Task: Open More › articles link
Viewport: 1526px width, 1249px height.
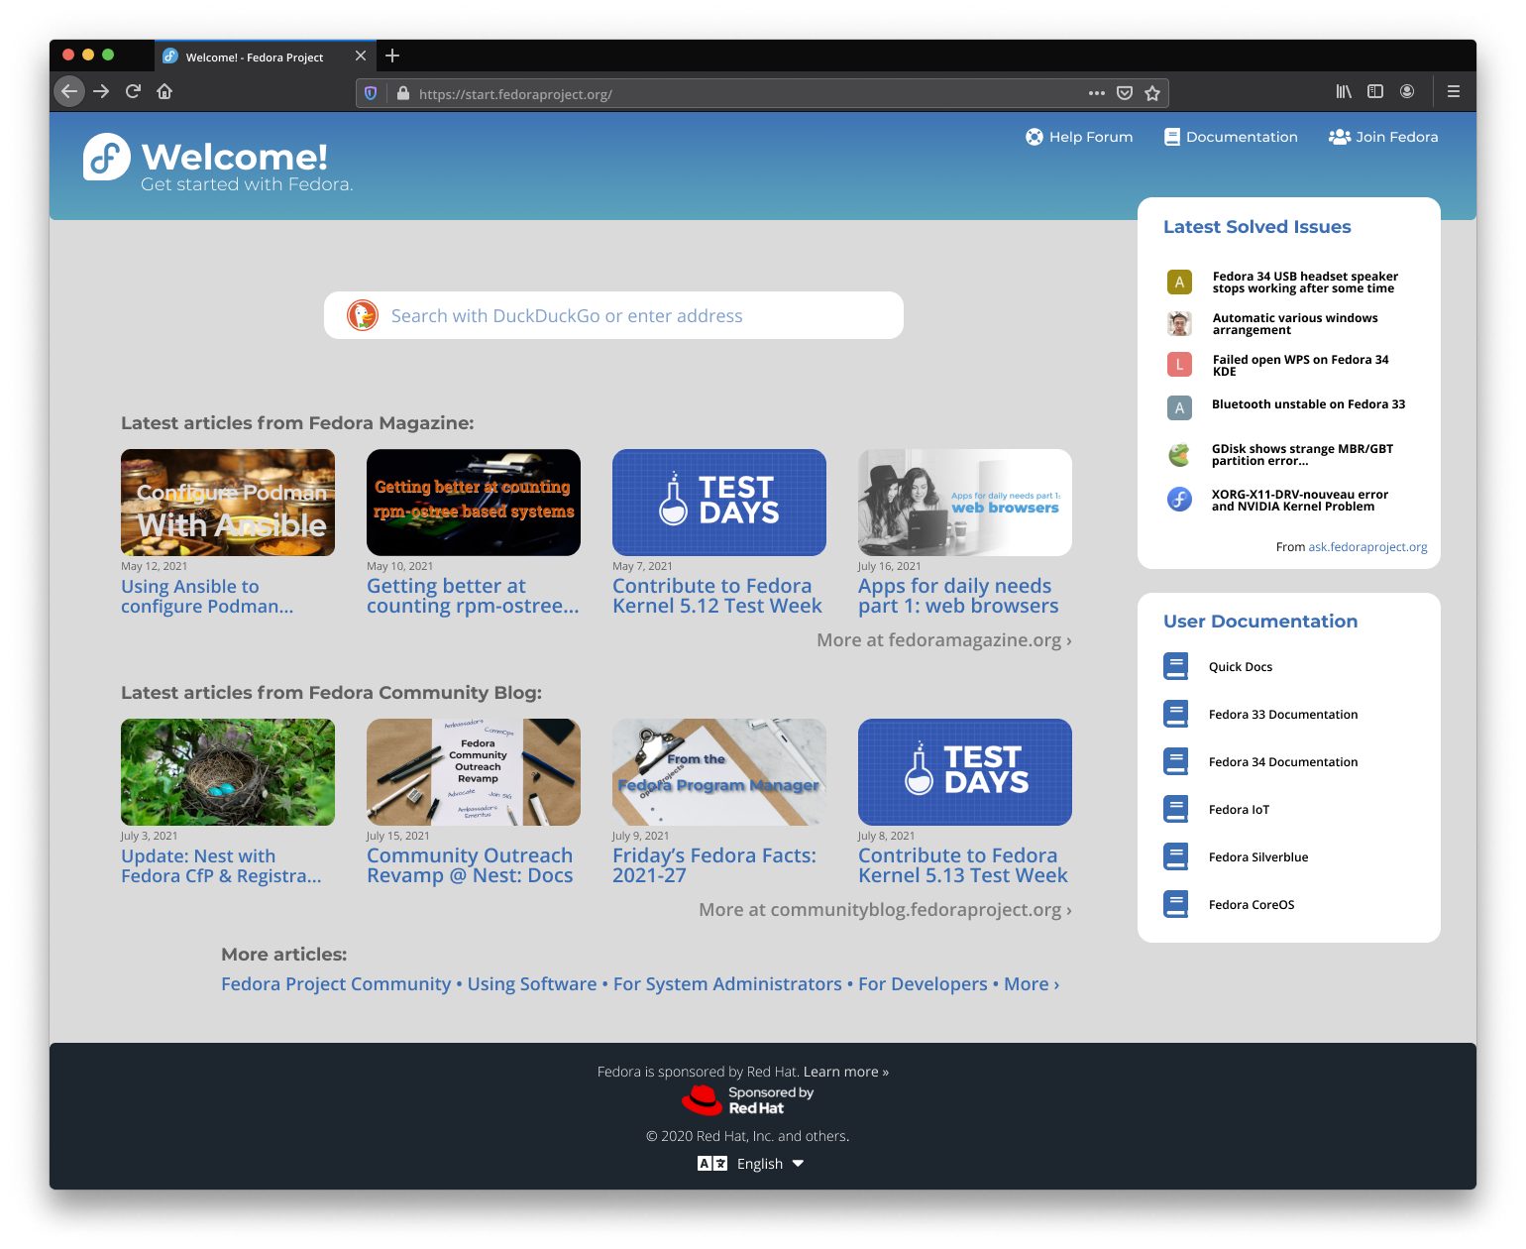Action: (x=1032, y=984)
